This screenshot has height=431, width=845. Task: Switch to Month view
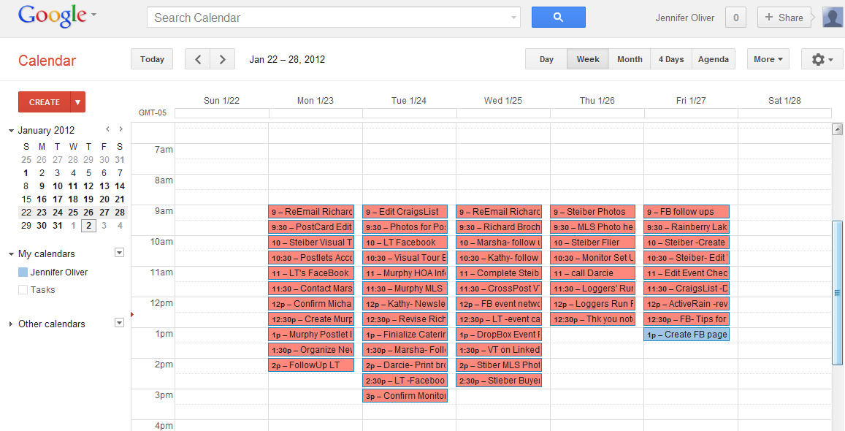(x=630, y=60)
